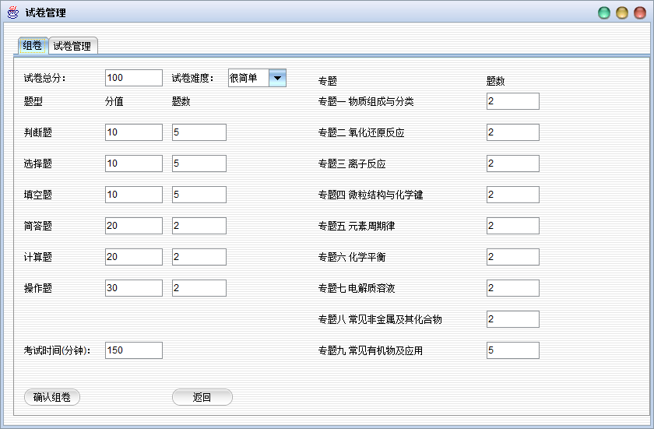Click the 选择题 question count field
This screenshot has width=654, height=429.
point(199,164)
